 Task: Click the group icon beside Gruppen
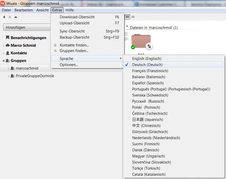(7, 61)
